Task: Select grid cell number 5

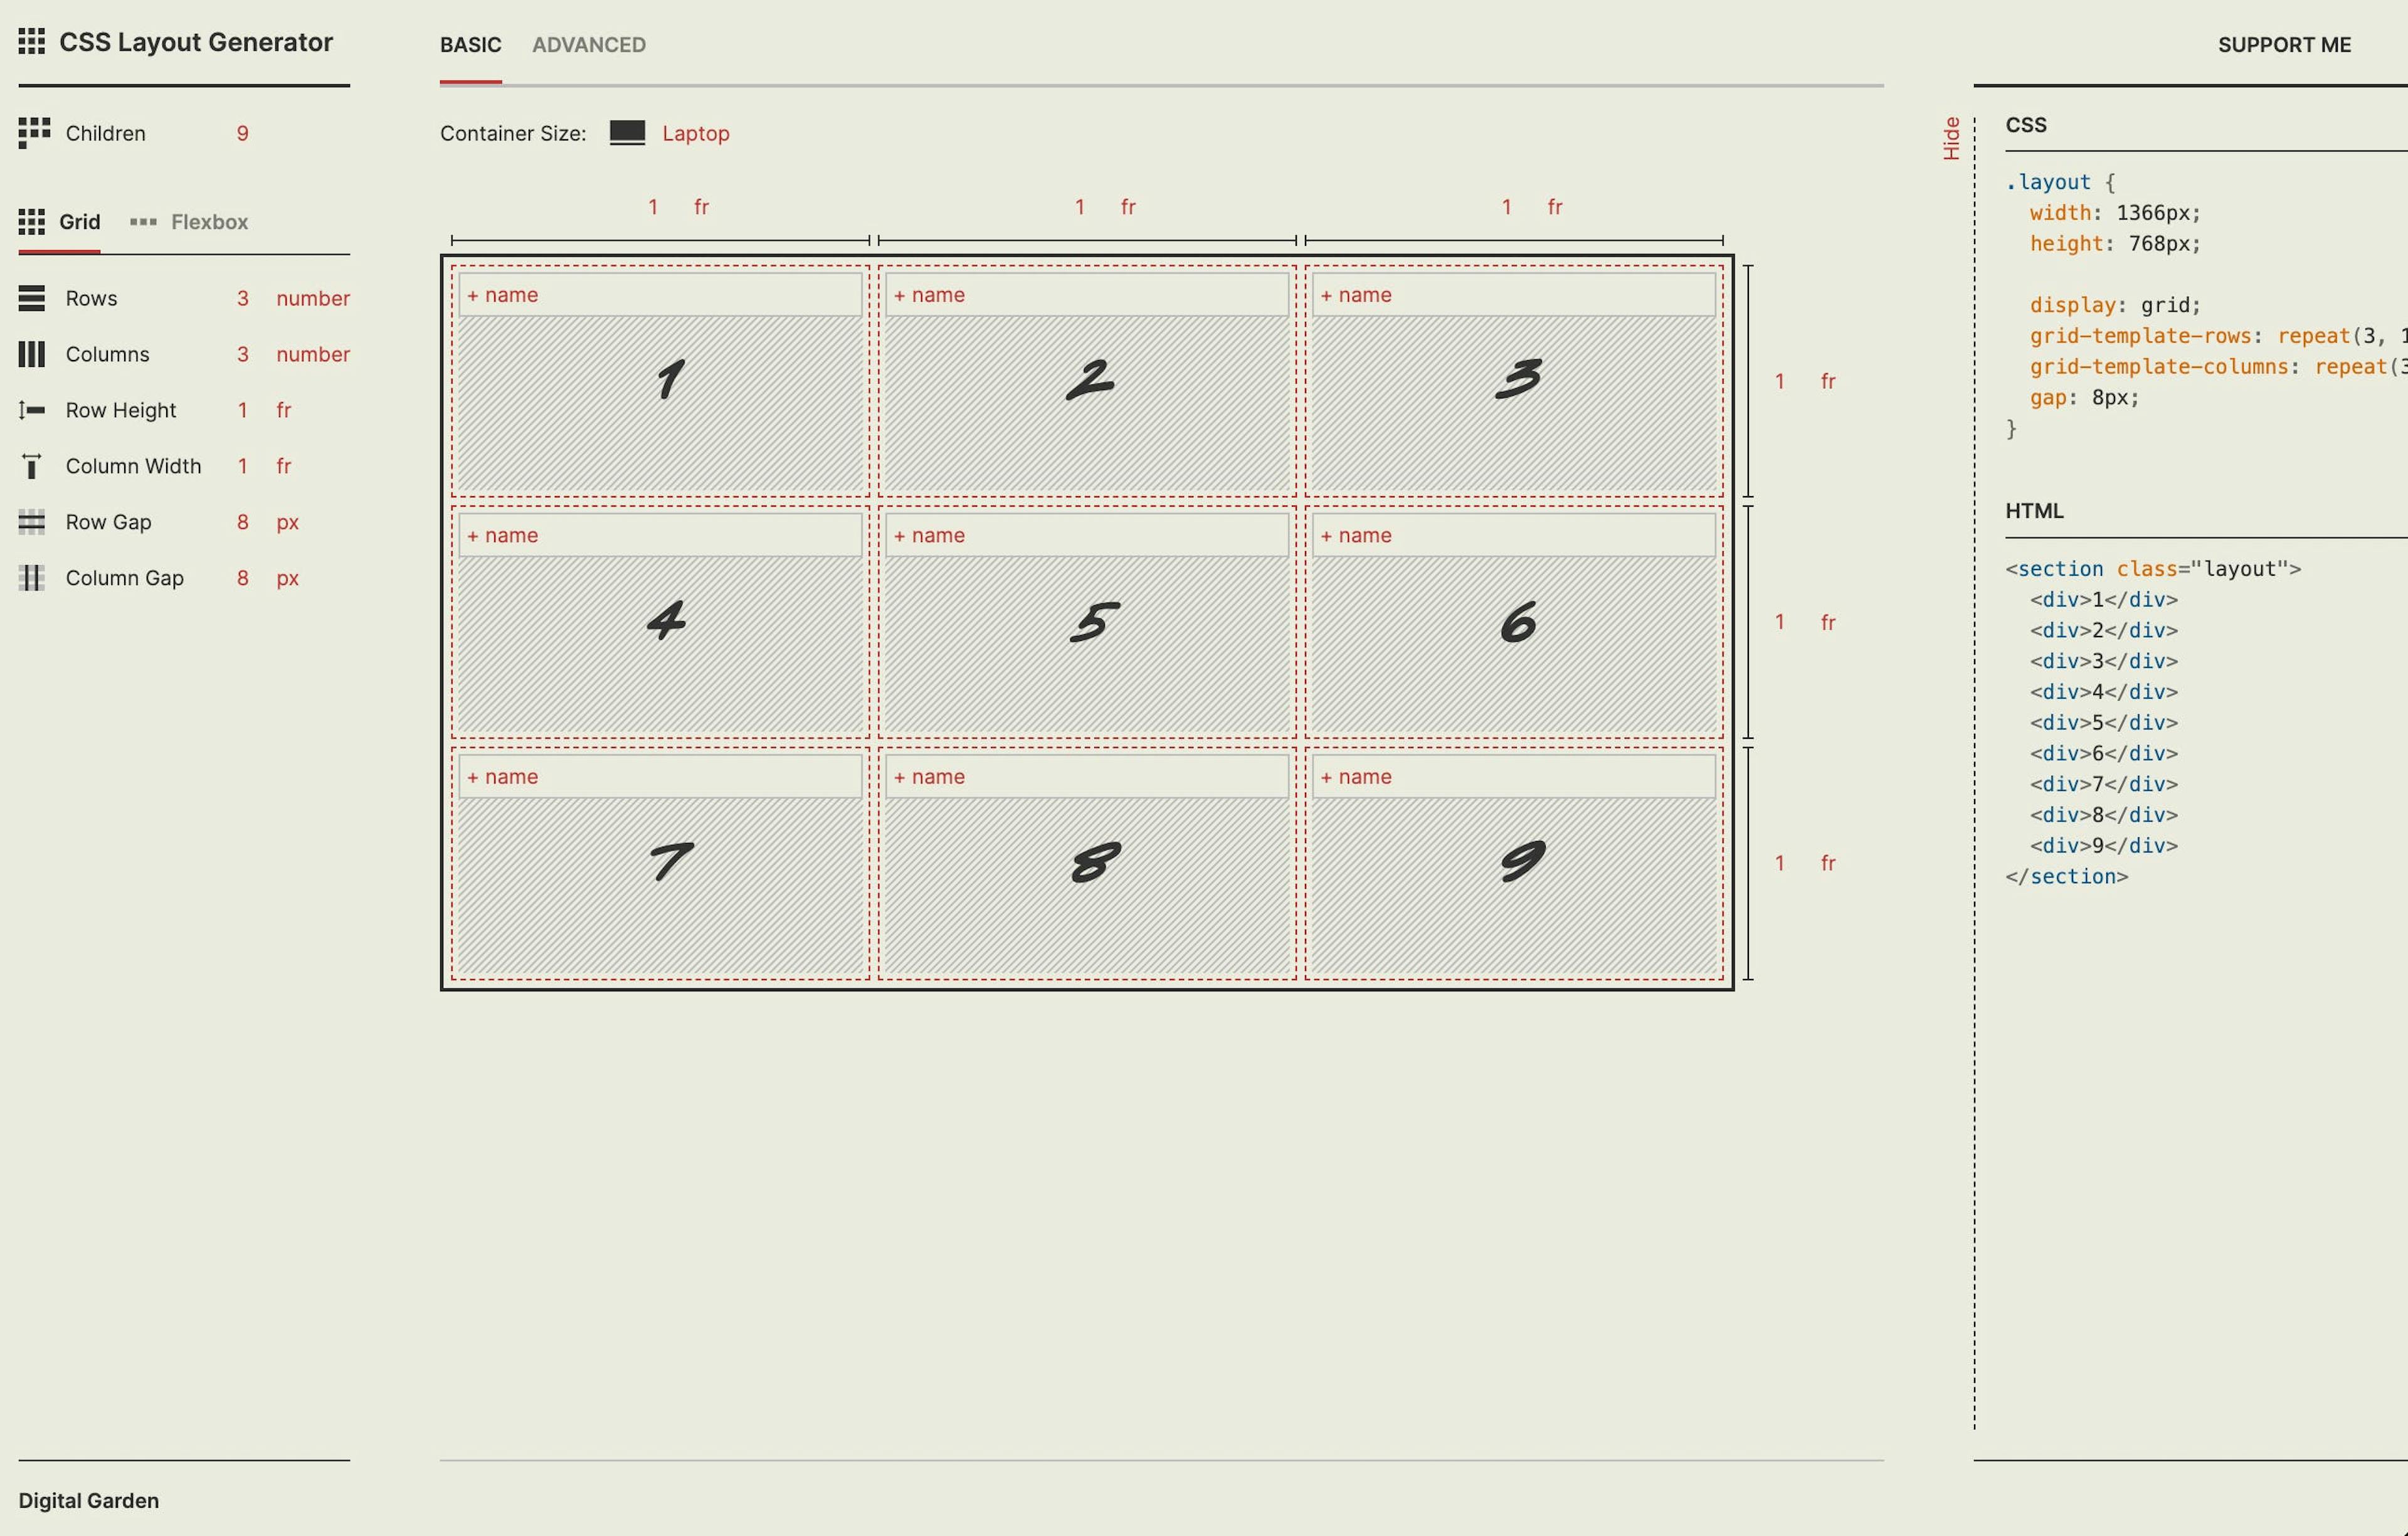Action: click(x=1087, y=622)
